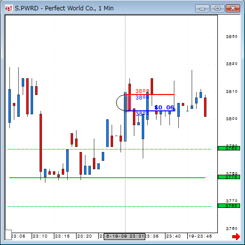Image resolution: width=245 pixels, height=245 pixels.
Task: Select the green 3778 price label
Action: click(x=229, y=177)
